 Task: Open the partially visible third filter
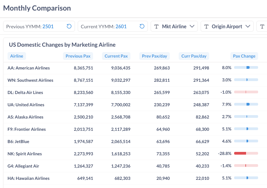[x=262, y=27]
